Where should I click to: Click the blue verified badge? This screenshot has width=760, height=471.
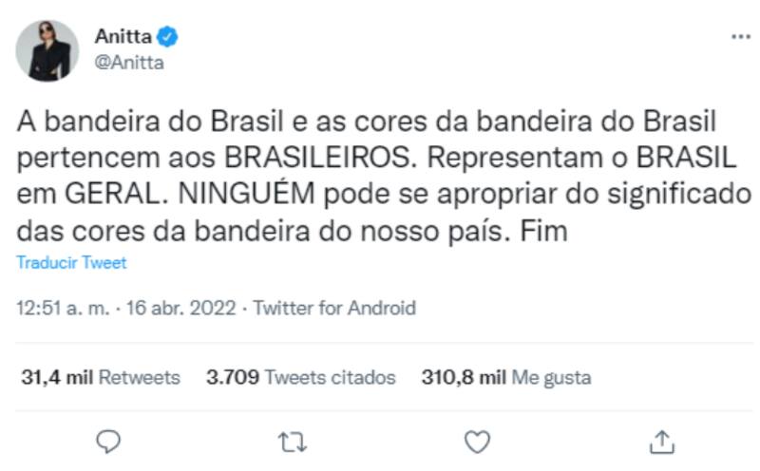pyautogui.click(x=168, y=37)
